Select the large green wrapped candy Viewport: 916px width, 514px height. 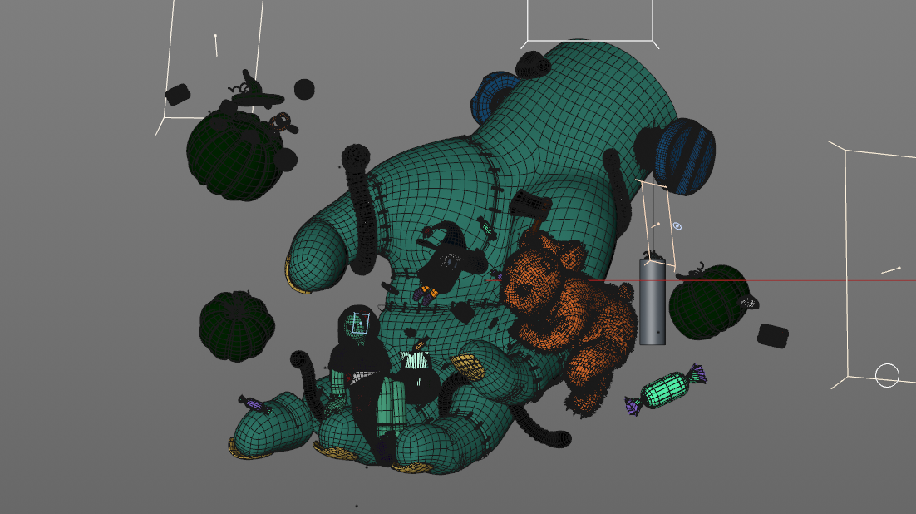click(666, 388)
